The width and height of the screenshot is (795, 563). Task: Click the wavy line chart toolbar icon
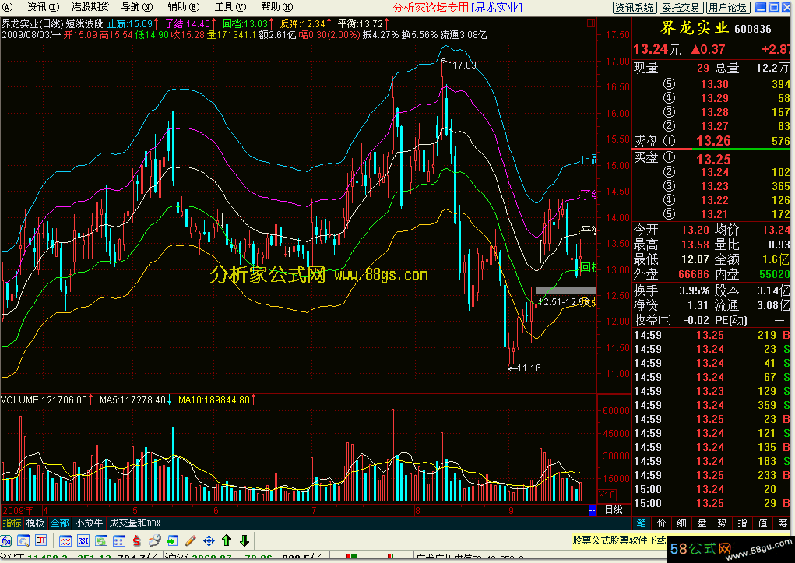[x=65, y=540]
